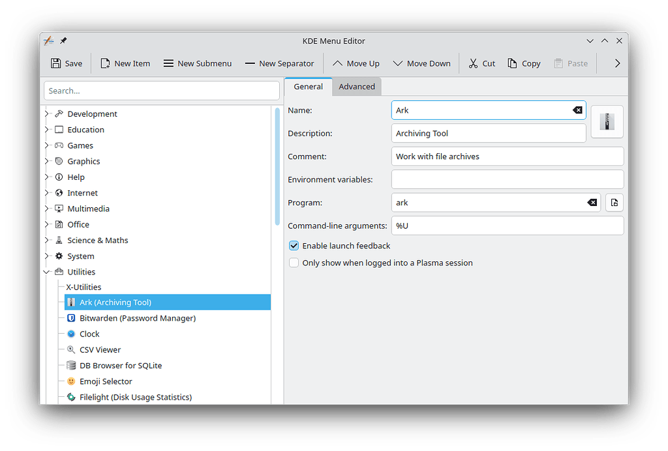Click the pin icon in title bar
Image resolution: width=668 pixels, height=451 pixels.
pyautogui.click(x=63, y=40)
